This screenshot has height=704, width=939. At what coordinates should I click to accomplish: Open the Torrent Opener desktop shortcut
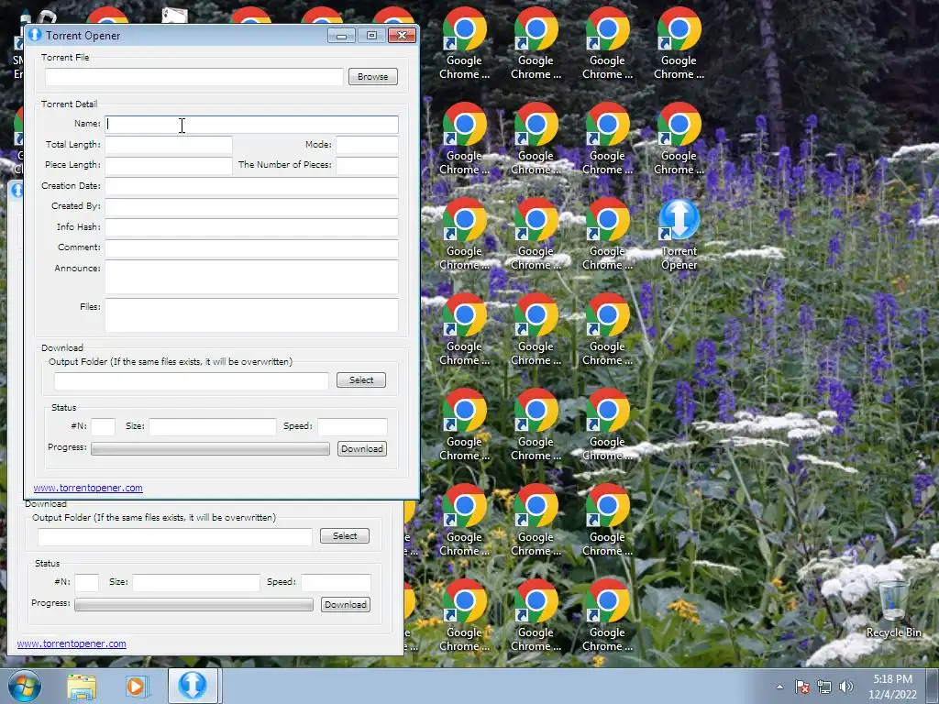(x=679, y=235)
